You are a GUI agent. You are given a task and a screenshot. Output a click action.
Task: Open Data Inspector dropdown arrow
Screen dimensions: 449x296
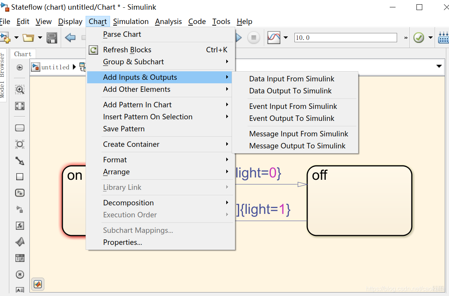pyautogui.click(x=286, y=38)
